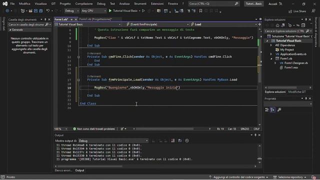Expand the Form1.Designer.vb node
The height and width of the screenshot is (180, 320).
pyautogui.click(x=275, y=63)
